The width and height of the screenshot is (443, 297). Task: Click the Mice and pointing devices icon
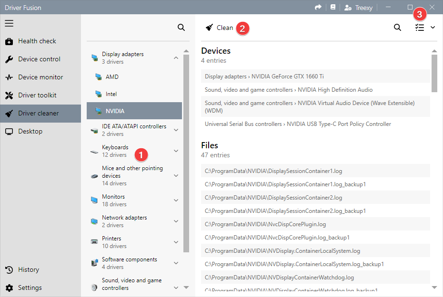94,176
